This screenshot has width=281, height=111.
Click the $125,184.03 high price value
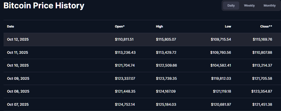pos(166,104)
